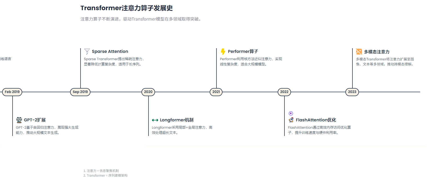Click footnote 1 about 注意力 = 信息聚焦机制
428x180 pixels.
pos(101,171)
